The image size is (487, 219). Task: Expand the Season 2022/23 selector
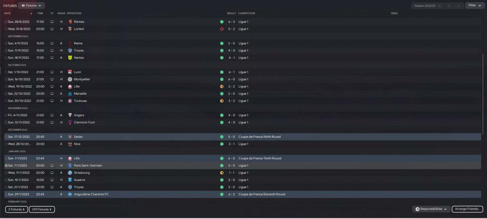(427, 6)
